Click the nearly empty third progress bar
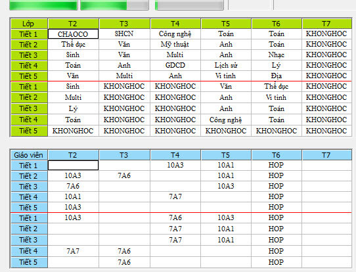 pyautogui.click(x=189, y=5)
